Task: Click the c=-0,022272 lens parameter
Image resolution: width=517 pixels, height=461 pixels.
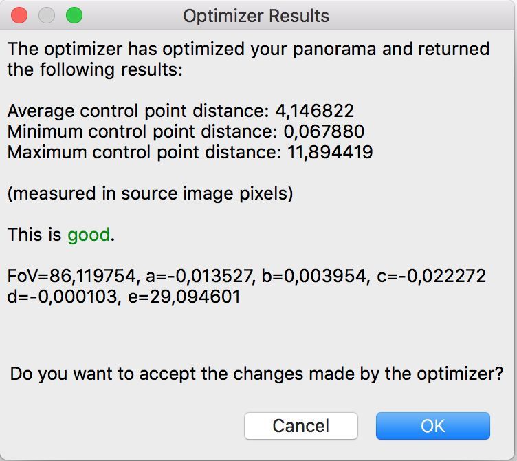Action: (x=431, y=276)
